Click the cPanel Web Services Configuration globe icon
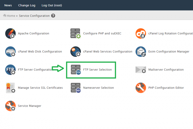The width and height of the screenshot is (193, 129). (x=76, y=52)
